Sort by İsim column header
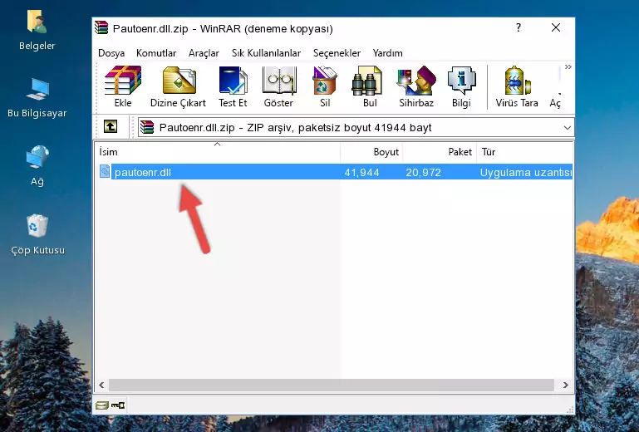This screenshot has width=639, height=432. tap(218, 152)
